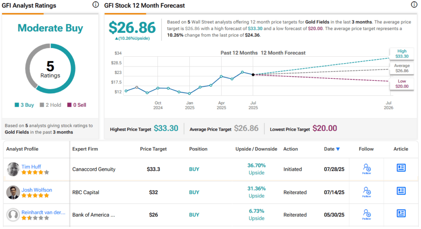Click the 12 Month Forecast chart label
The image size is (421, 229).
283,53
